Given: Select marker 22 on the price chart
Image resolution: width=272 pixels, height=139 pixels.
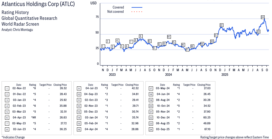Looking at the screenshot, I should click(x=221, y=25).
